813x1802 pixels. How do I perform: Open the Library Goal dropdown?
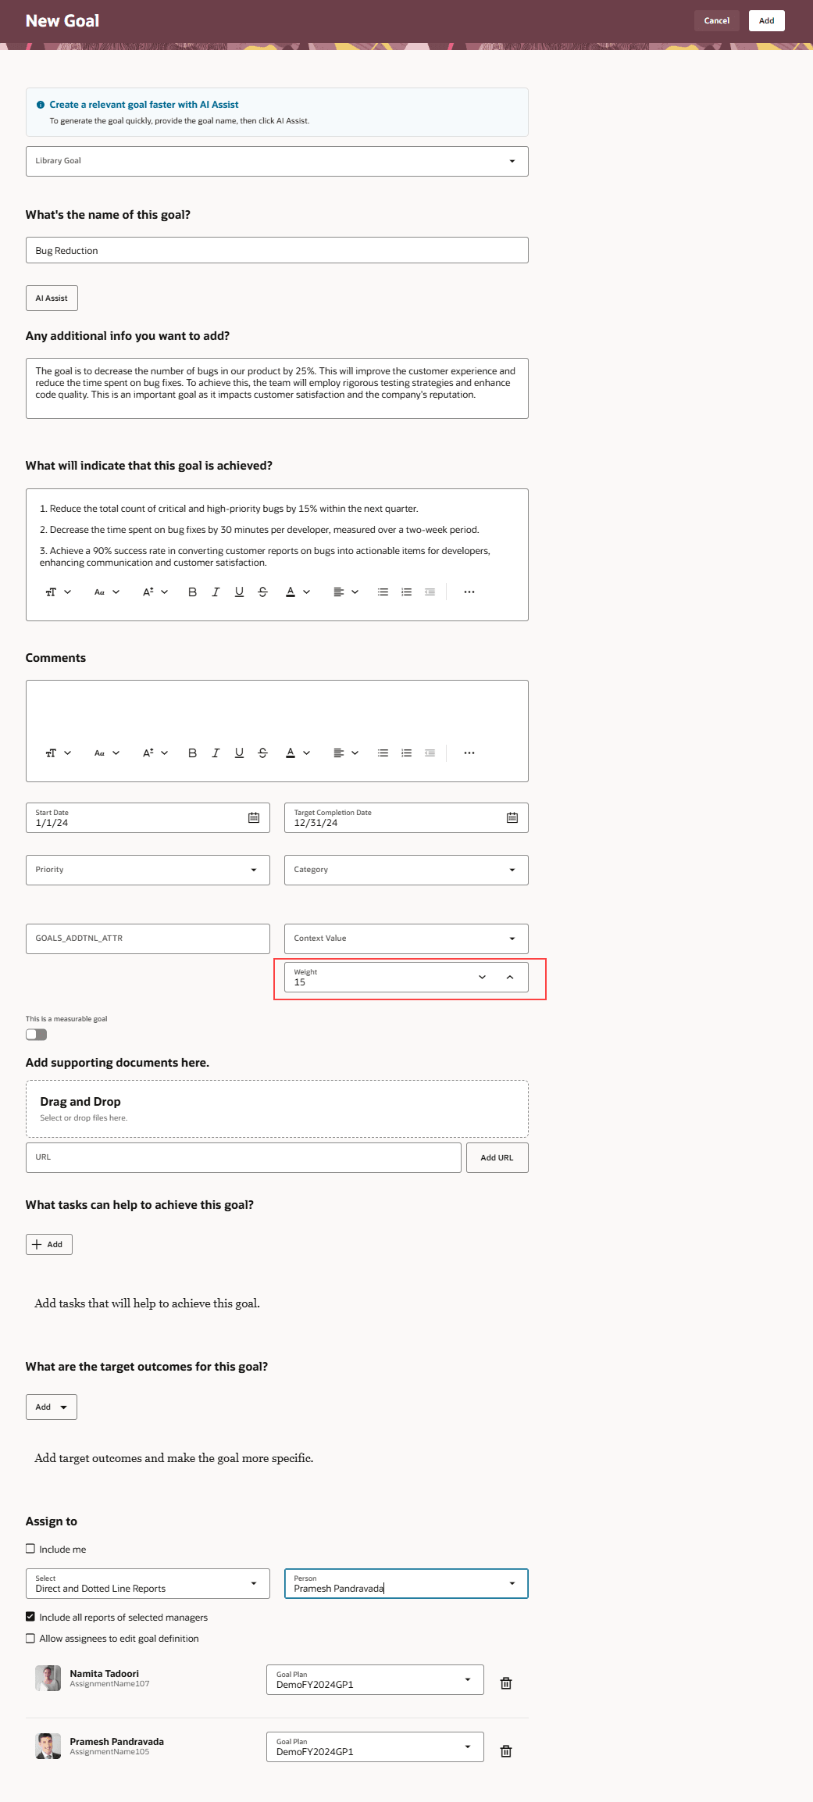tap(277, 162)
